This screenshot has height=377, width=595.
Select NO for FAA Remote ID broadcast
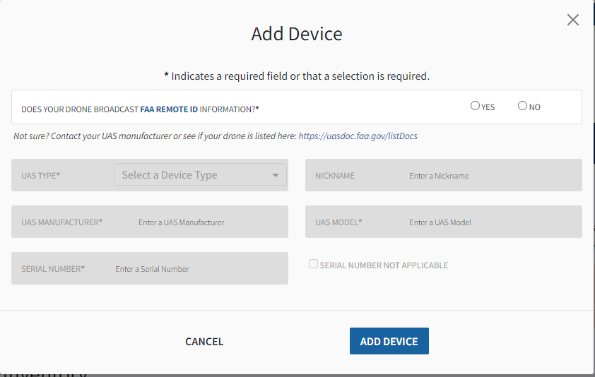pos(522,106)
